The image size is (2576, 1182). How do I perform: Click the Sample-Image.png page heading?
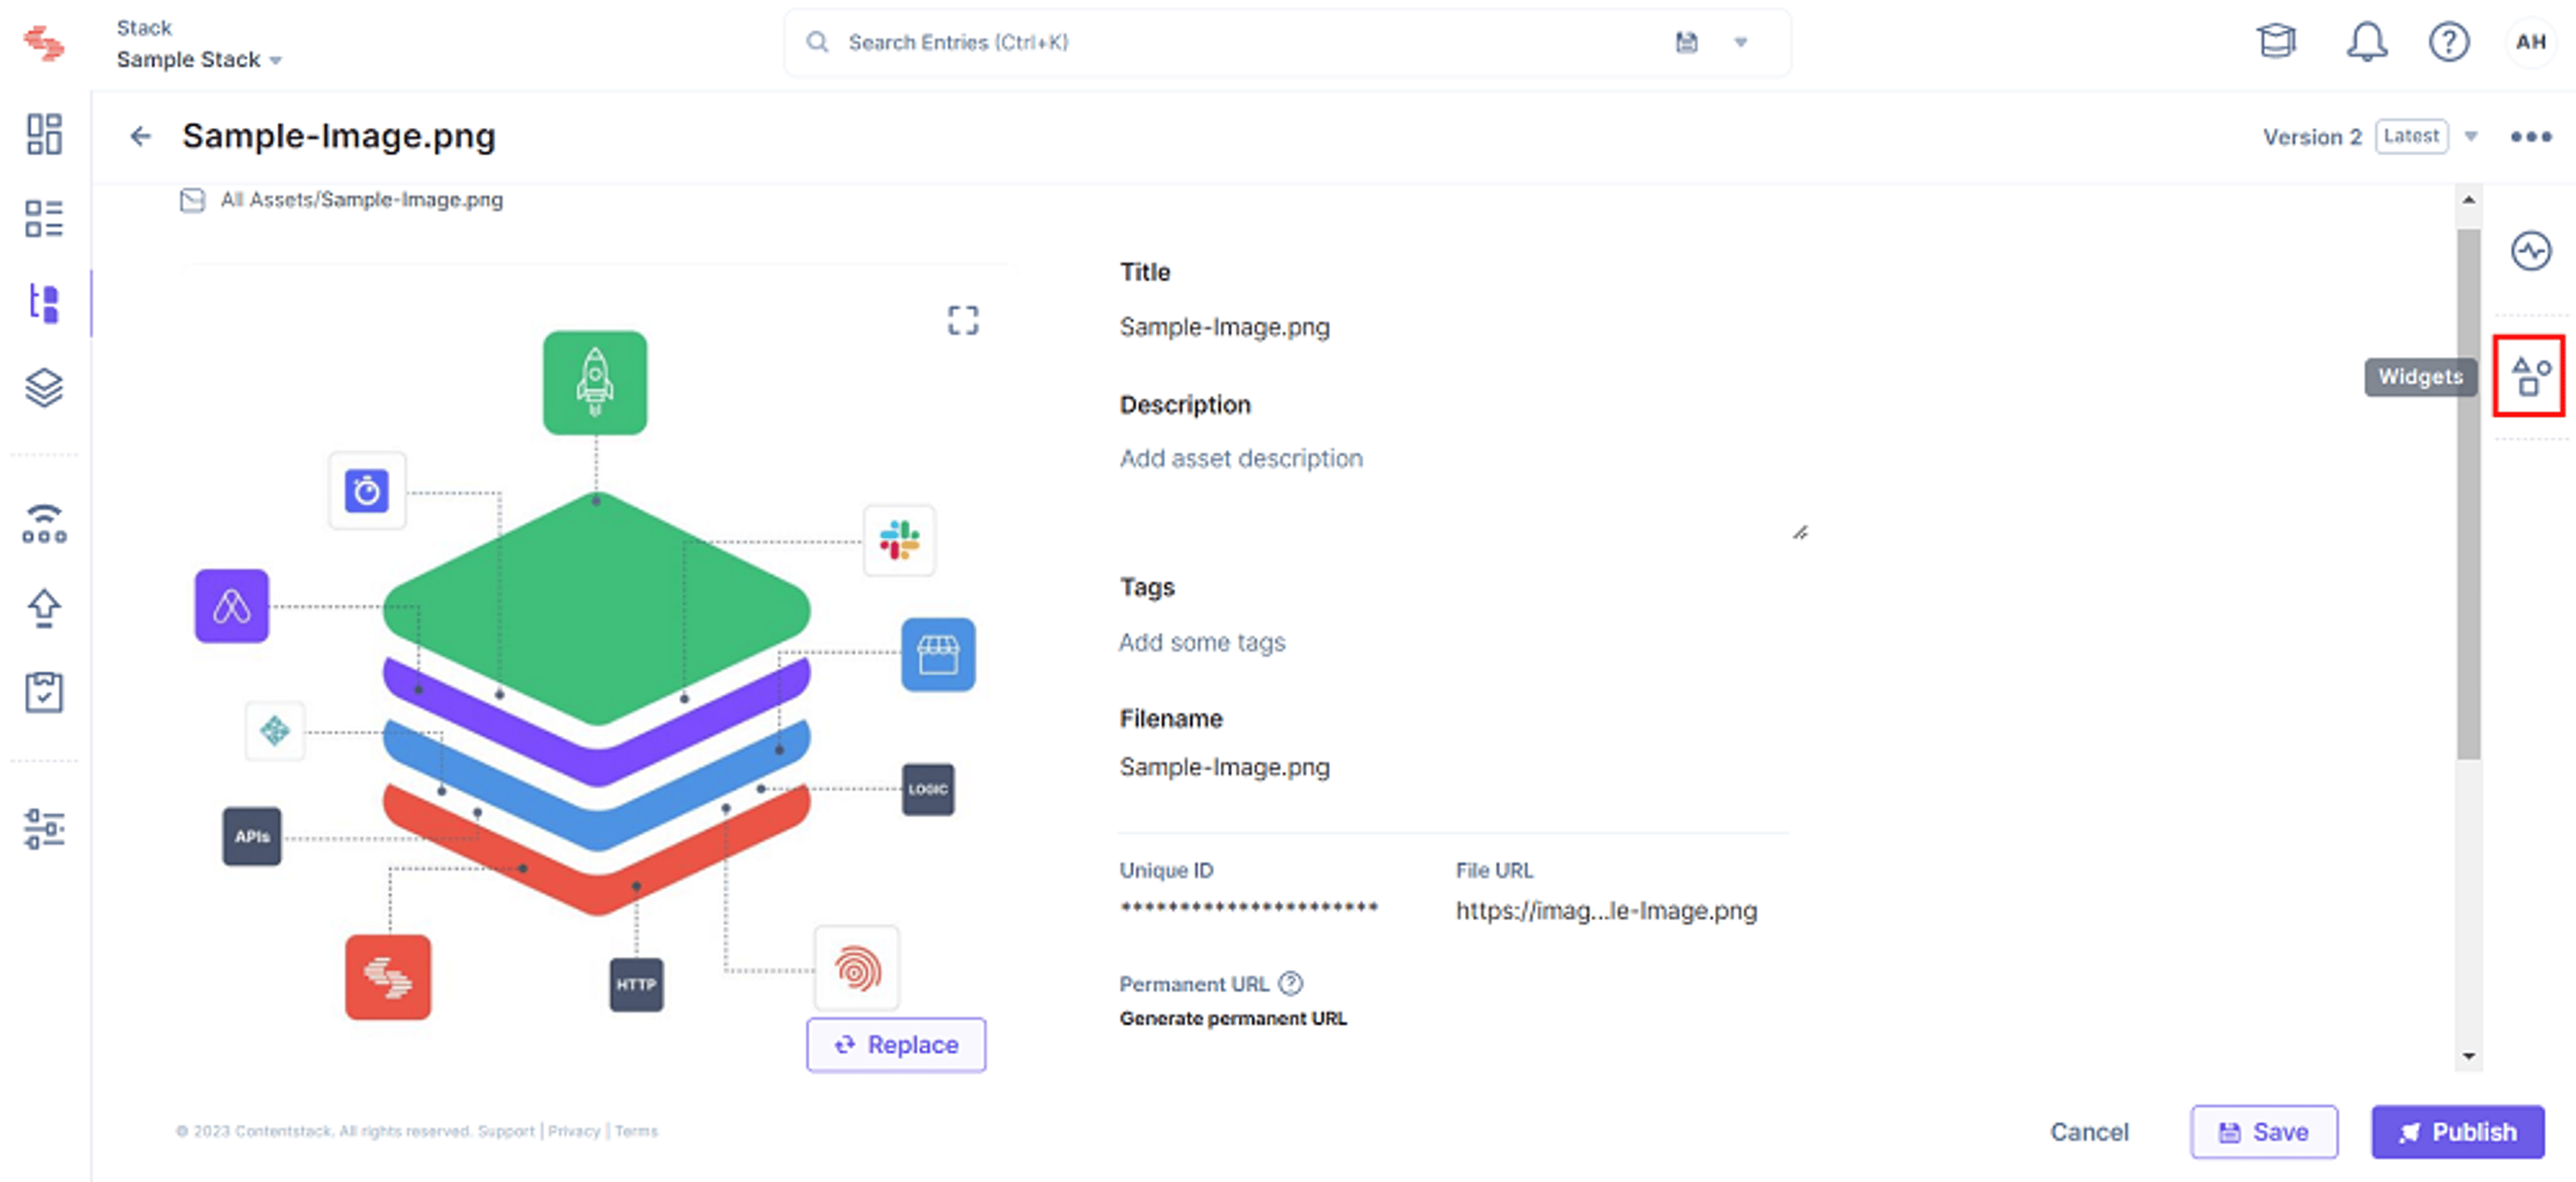pyautogui.click(x=338, y=136)
